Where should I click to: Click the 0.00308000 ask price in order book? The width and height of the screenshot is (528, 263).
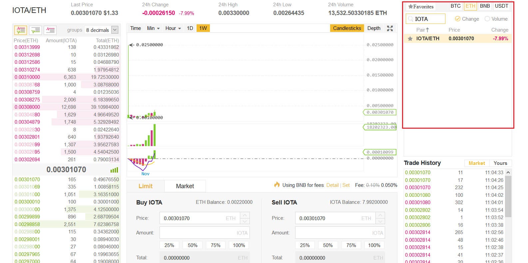pyautogui.click(x=27, y=107)
